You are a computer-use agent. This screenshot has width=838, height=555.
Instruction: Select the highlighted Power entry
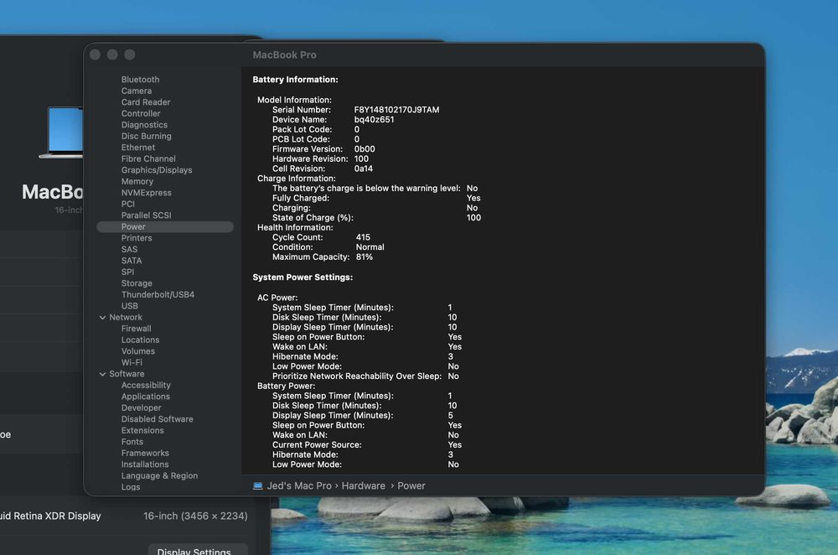click(x=164, y=226)
